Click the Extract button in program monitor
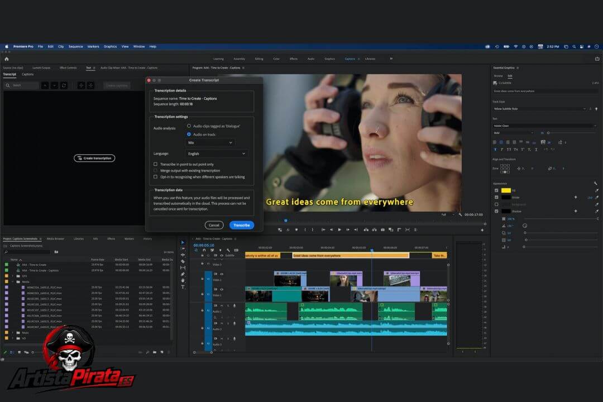 click(x=374, y=229)
